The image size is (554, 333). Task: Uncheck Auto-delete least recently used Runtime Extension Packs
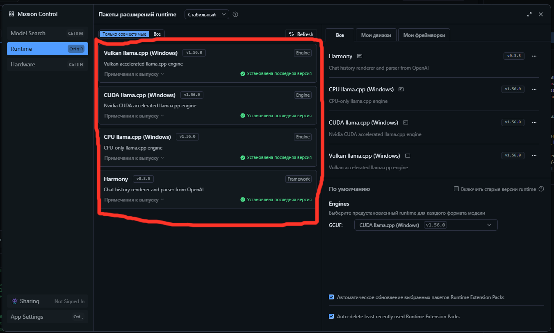[331, 317]
